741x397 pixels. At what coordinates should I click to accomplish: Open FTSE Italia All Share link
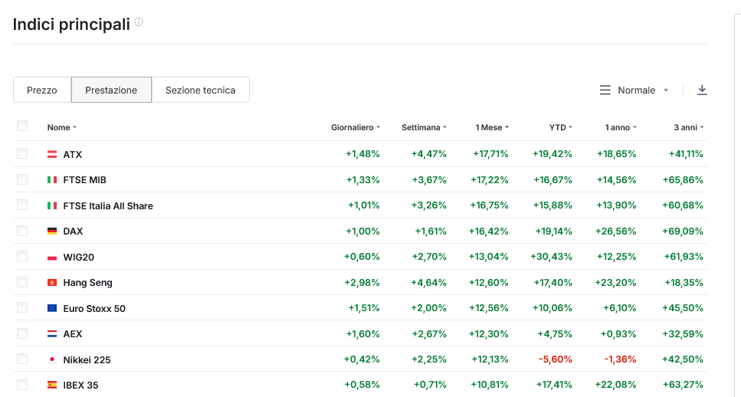coord(108,206)
